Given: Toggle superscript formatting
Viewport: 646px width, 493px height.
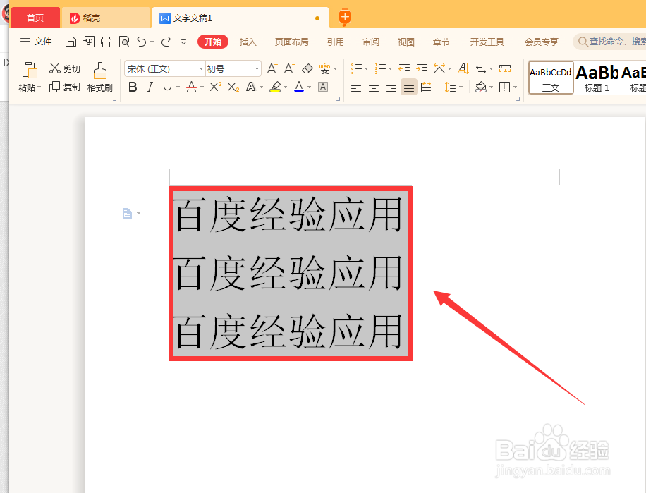Looking at the screenshot, I should click(x=216, y=87).
